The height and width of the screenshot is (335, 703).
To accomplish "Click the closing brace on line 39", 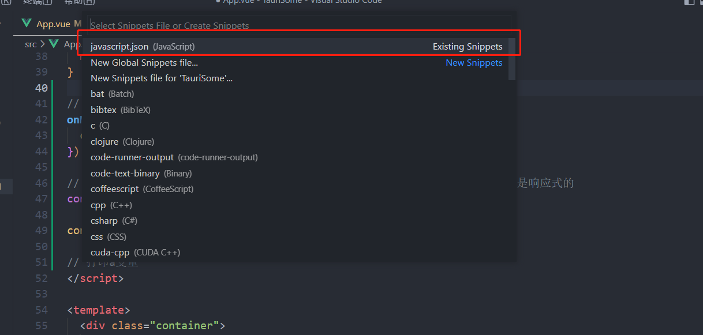I will pos(70,72).
